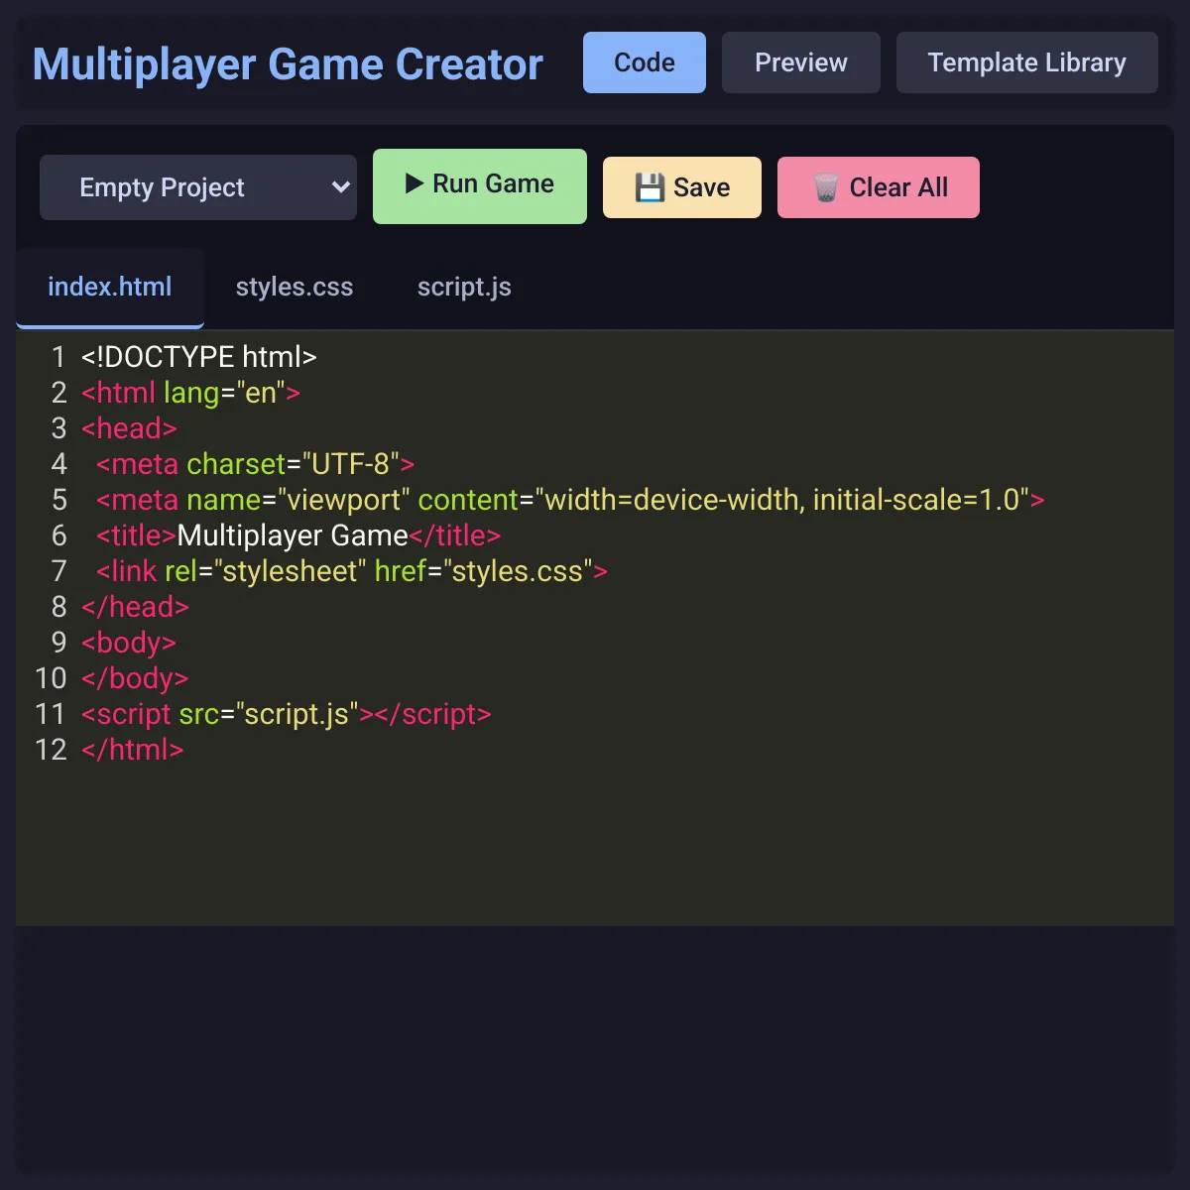The width and height of the screenshot is (1190, 1190).
Task: Switch to the Code view
Action: click(x=645, y=62)
